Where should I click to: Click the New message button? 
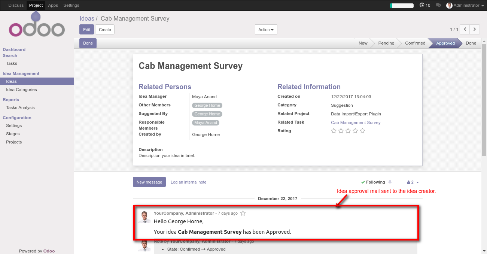[x=149, y=182]
